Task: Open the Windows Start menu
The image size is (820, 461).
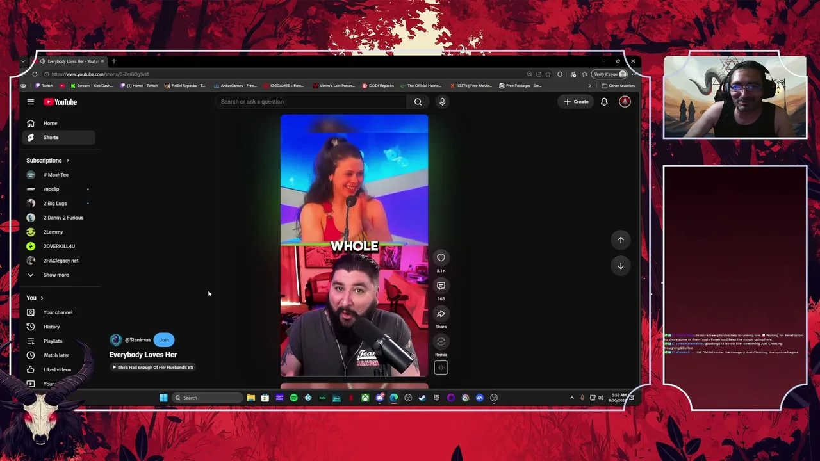Action: click(163, 398)
